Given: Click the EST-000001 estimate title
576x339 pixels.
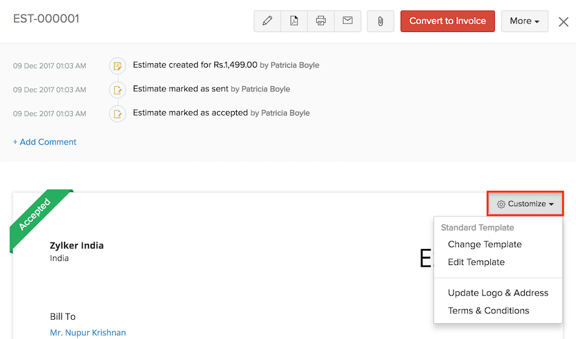Looking at the screenshot, I should click(46, 19).
